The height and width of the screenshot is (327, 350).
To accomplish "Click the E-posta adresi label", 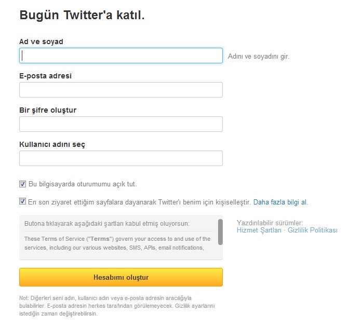I will [45, 76].
